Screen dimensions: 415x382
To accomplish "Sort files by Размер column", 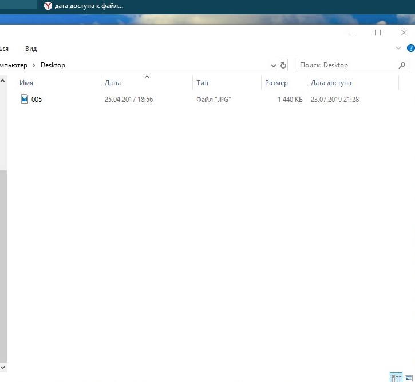I will [276, 83].
